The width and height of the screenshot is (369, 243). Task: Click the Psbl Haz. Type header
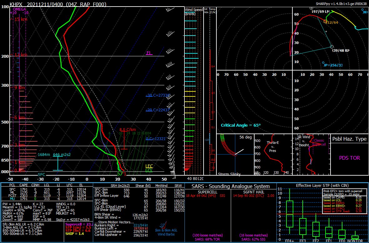[x=350, y=139]
